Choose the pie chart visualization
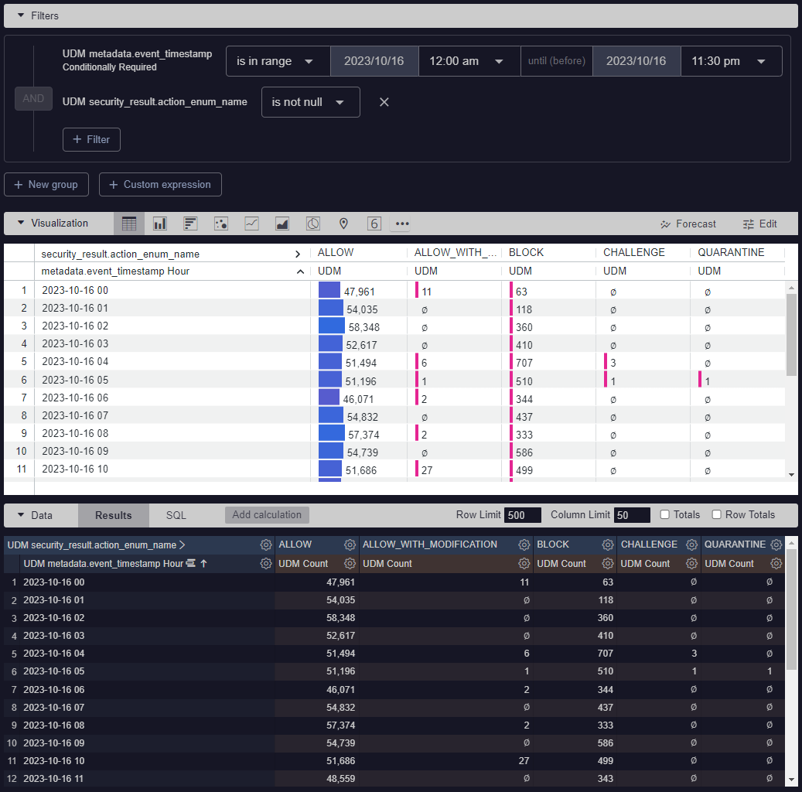 [312, 224]
